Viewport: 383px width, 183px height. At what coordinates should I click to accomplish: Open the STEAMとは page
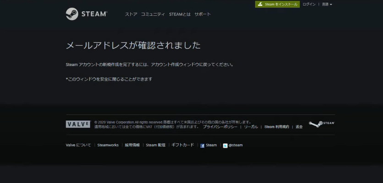180,14
